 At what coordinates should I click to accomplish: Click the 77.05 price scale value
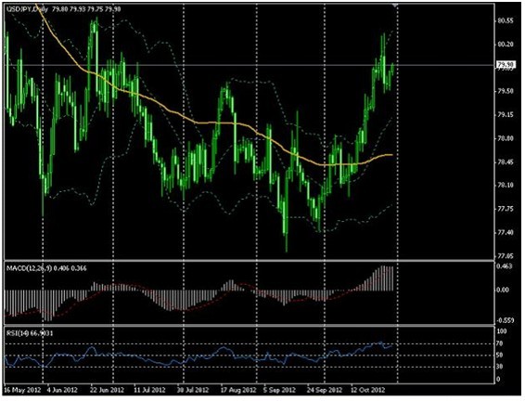[x=506, y=256]
